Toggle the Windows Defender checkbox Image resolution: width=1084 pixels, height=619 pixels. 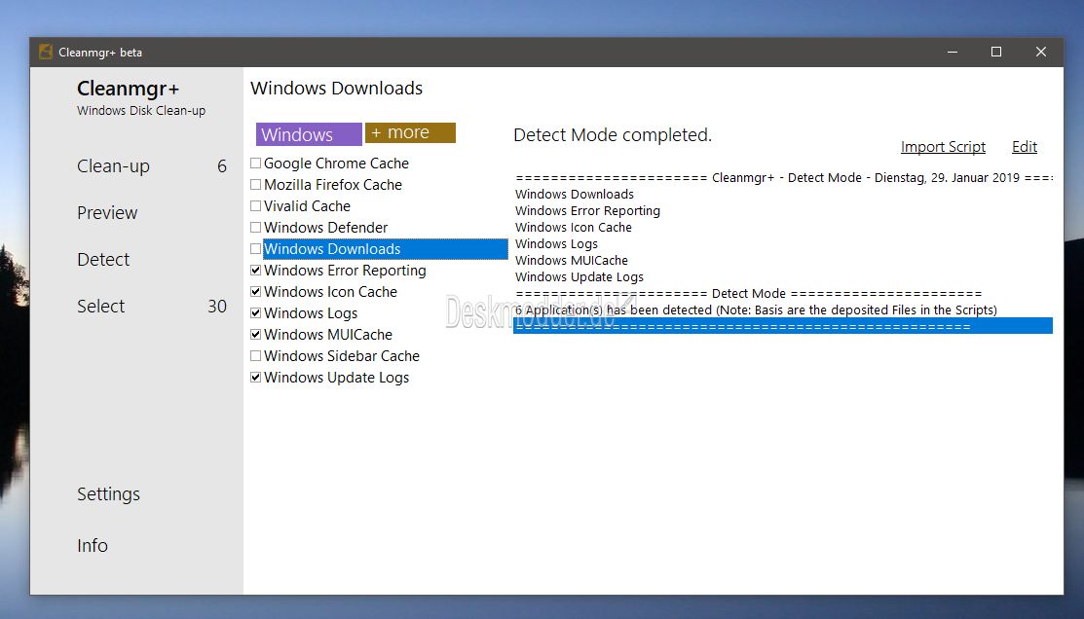(256, 228)
